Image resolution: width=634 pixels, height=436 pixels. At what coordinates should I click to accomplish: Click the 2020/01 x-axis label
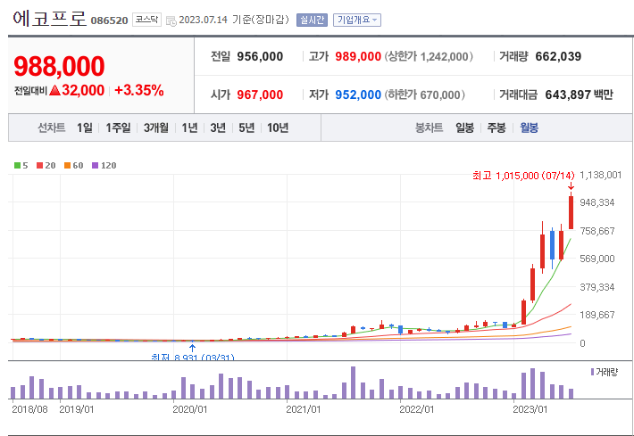190,409
